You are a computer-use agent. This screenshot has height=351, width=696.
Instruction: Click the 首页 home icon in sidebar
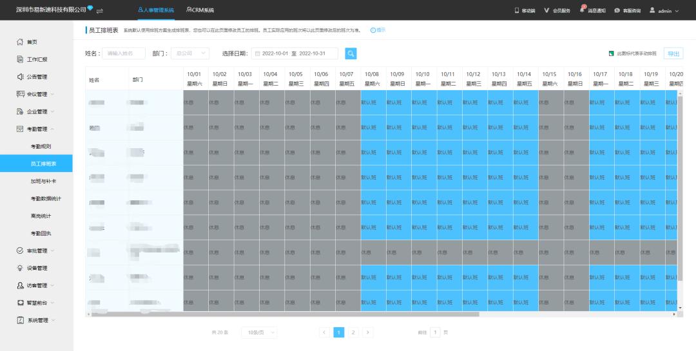tap(19, 42)
